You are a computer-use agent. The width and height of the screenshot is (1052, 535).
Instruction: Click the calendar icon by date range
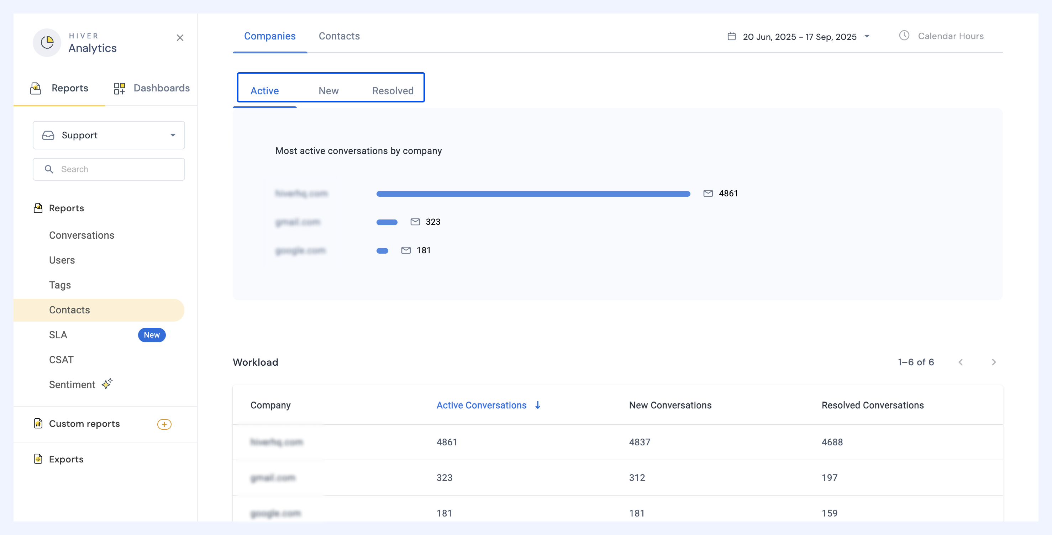click(732, 37)
